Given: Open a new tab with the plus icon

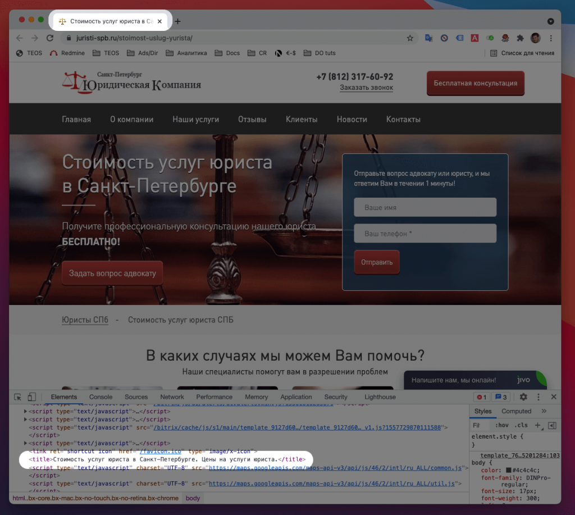Looking at the screenshot, I should [177, 21].
